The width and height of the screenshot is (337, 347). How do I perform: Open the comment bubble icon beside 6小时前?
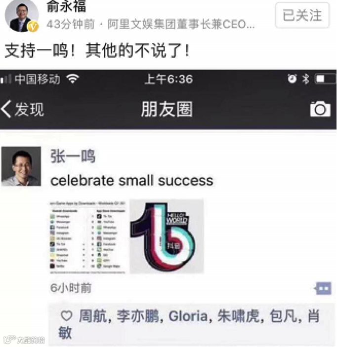(x=323, y=288)
